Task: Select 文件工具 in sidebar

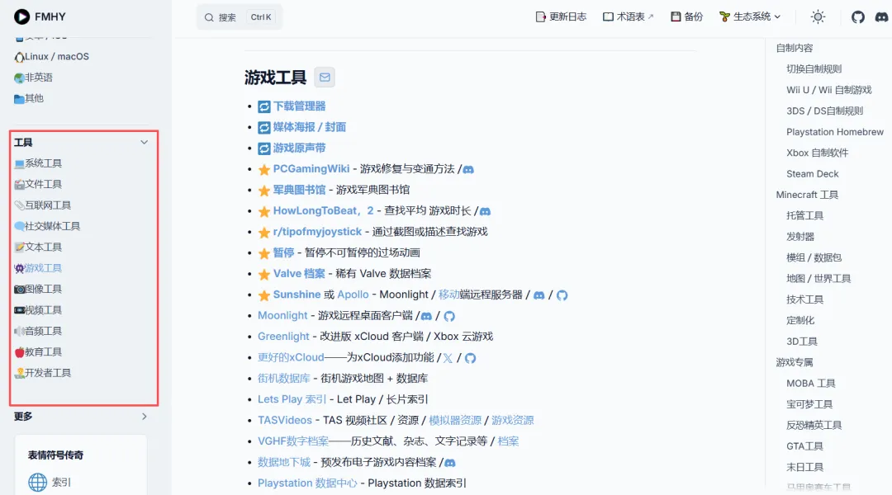Action: [x=38, y=184]
